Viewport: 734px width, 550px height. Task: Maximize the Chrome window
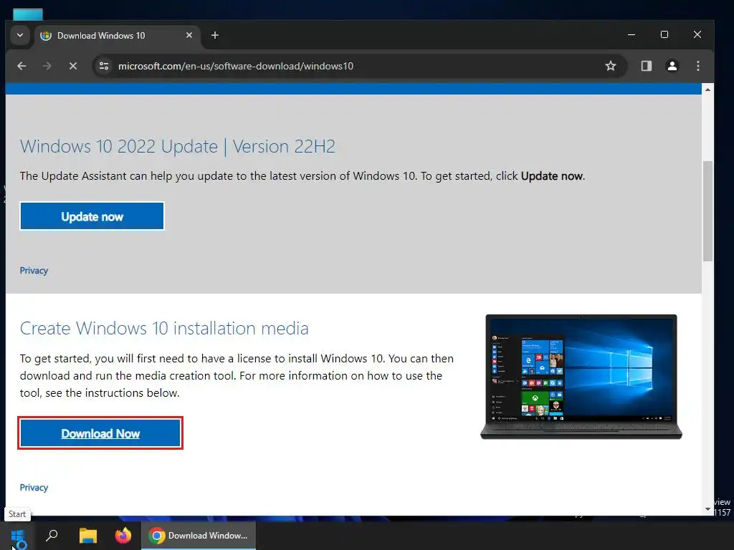click(x=664, y=34)
